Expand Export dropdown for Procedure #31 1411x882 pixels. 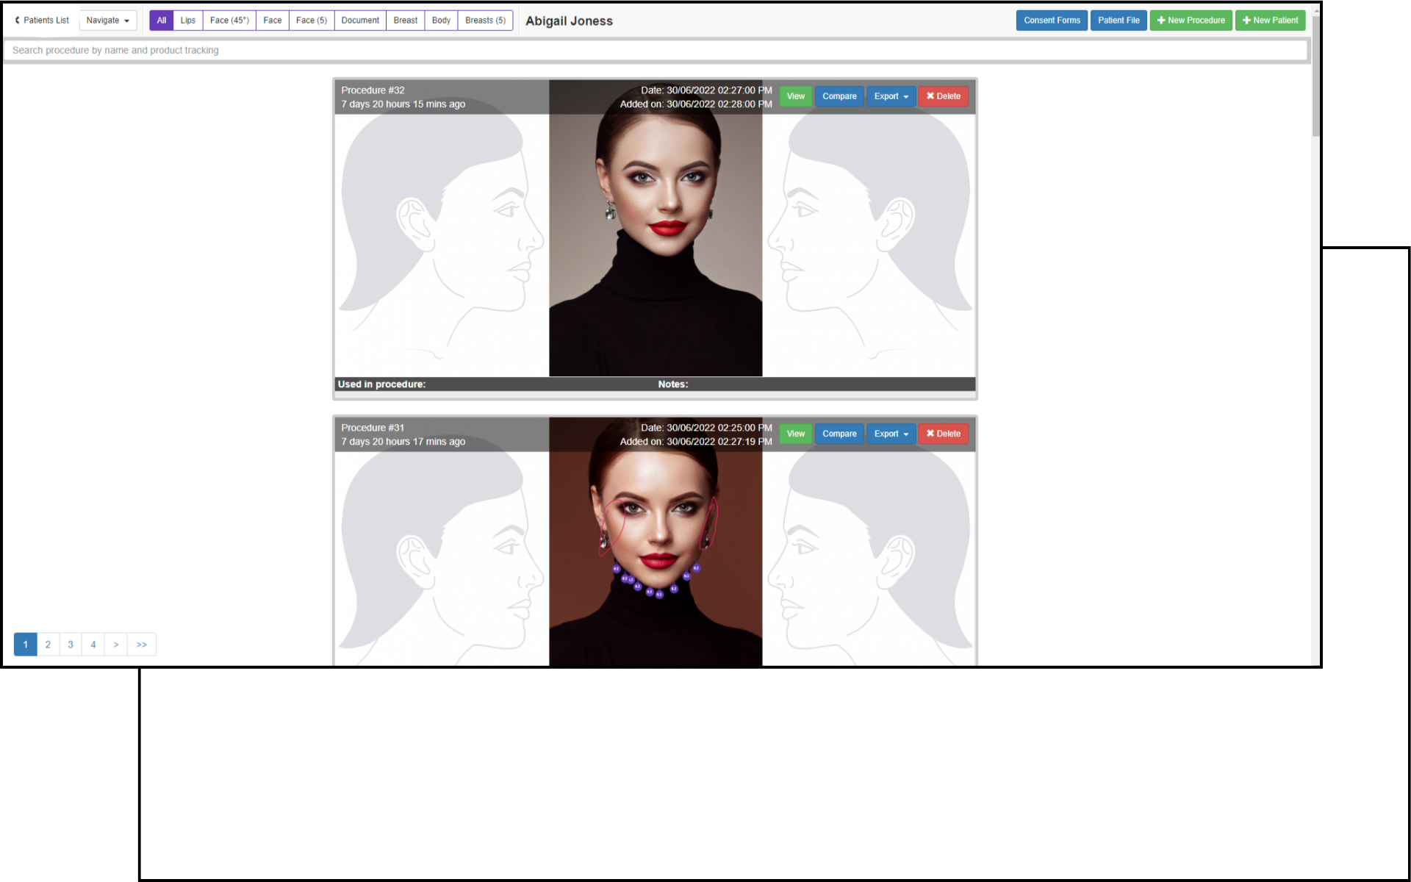pos(891,434)
